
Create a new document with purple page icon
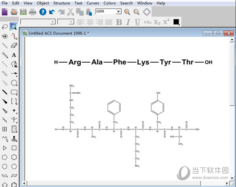5,12
